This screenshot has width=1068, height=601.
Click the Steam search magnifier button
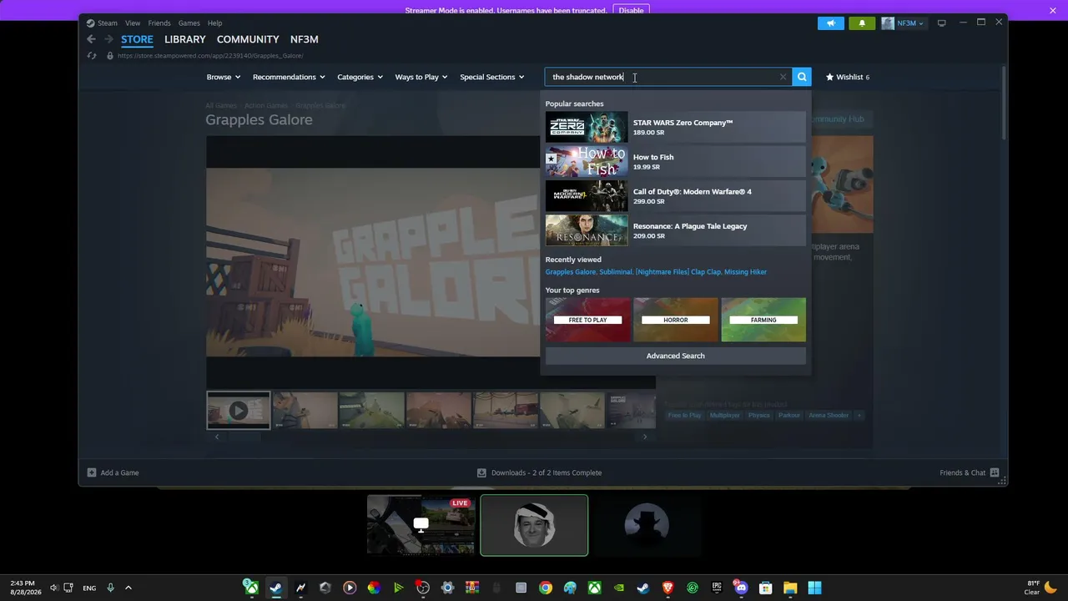[801, 77]
